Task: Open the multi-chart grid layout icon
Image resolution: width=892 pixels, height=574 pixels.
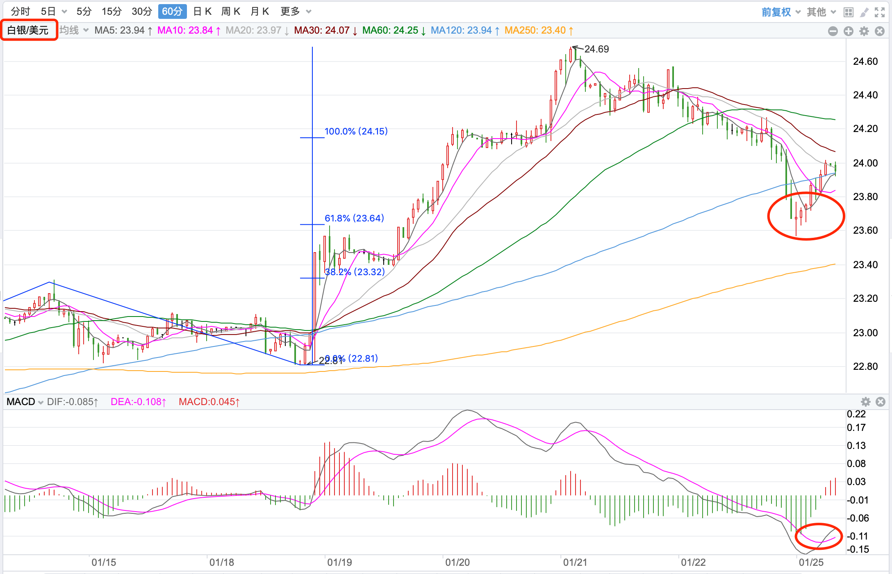Action: (848, 12)
